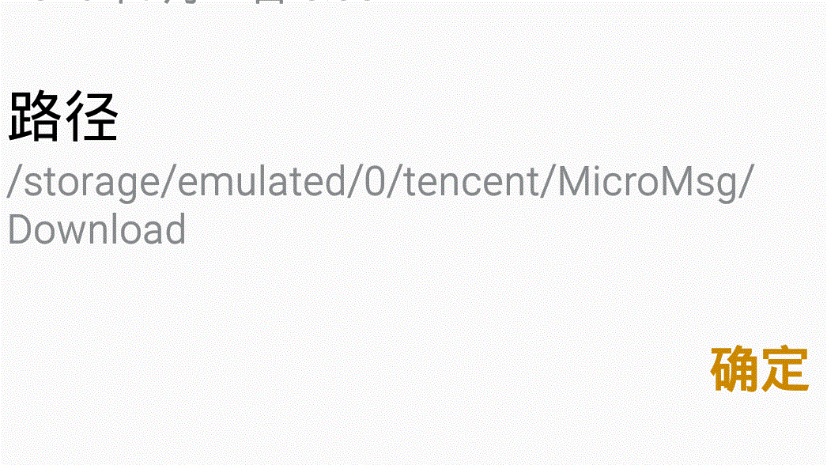Tap the "Download" folder name on second line
Image resolution: width=827 pixels, height=465 pixels.
point(97,229)
